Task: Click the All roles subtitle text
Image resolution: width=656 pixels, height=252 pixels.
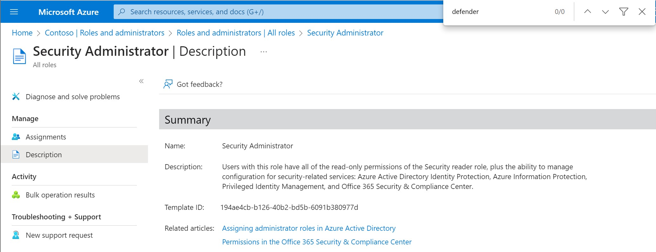Action: [x=45, y=65]
